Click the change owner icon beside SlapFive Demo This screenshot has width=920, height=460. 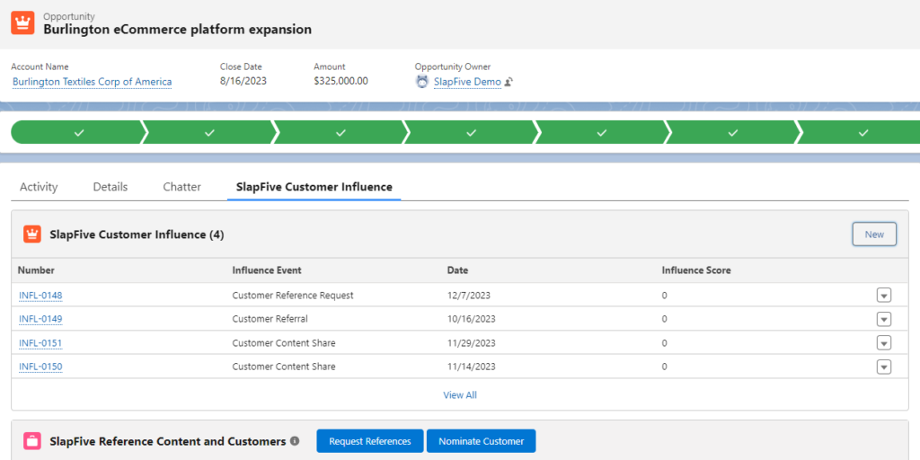point(509,82)
